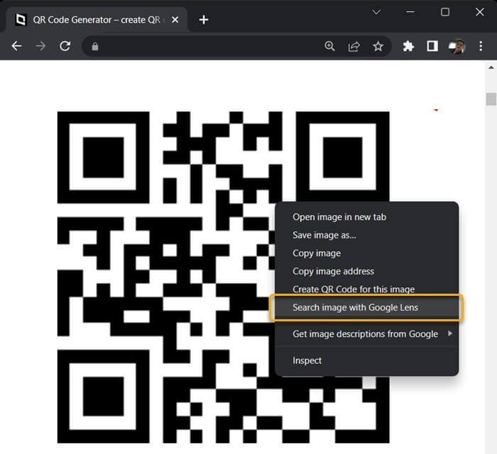Screen dimensions: 497x454
Task: Click the page scrollbar thumb
Action: point(491,99)
